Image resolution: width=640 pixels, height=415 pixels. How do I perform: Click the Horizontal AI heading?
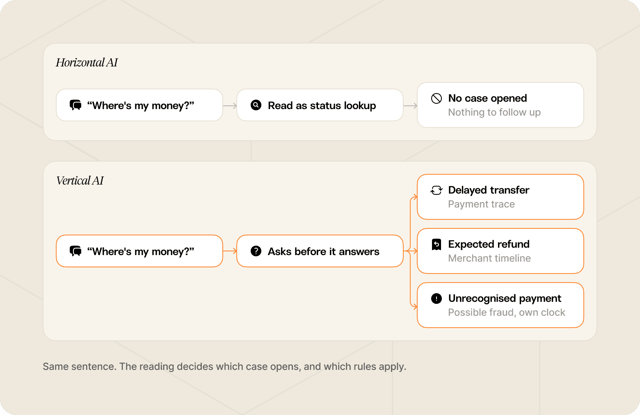(87, 62)
